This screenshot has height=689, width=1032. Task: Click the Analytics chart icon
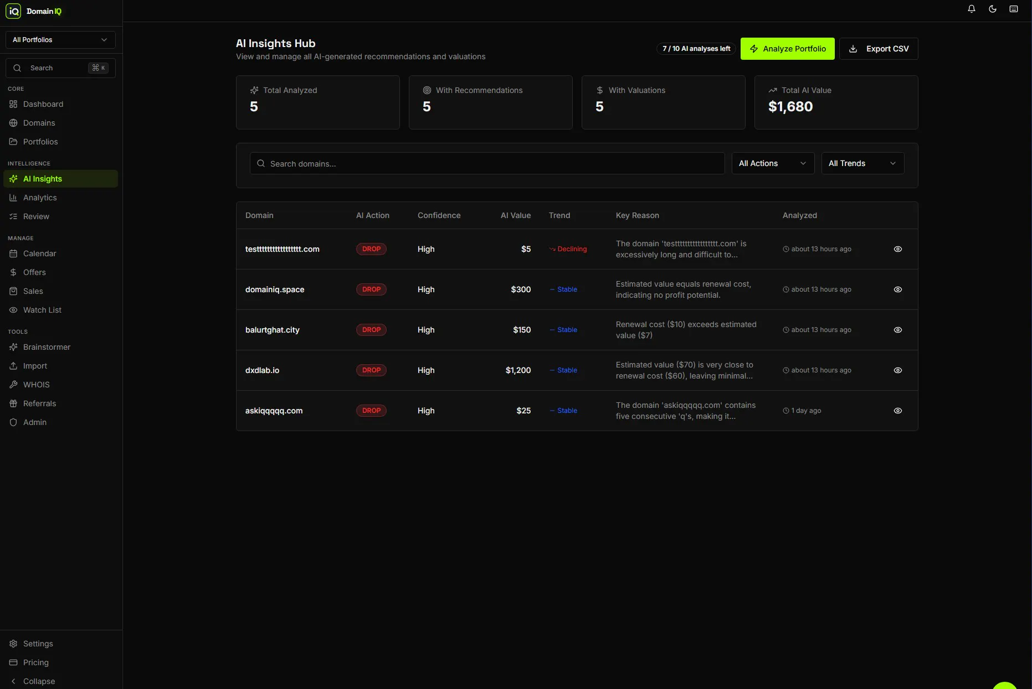coord(13,198)
